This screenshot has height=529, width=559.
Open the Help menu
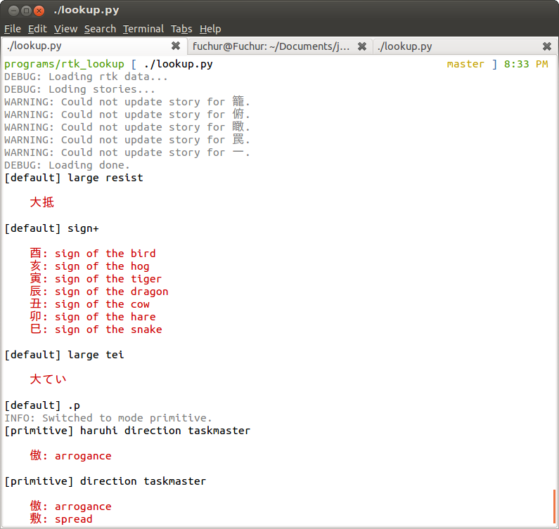210,29
